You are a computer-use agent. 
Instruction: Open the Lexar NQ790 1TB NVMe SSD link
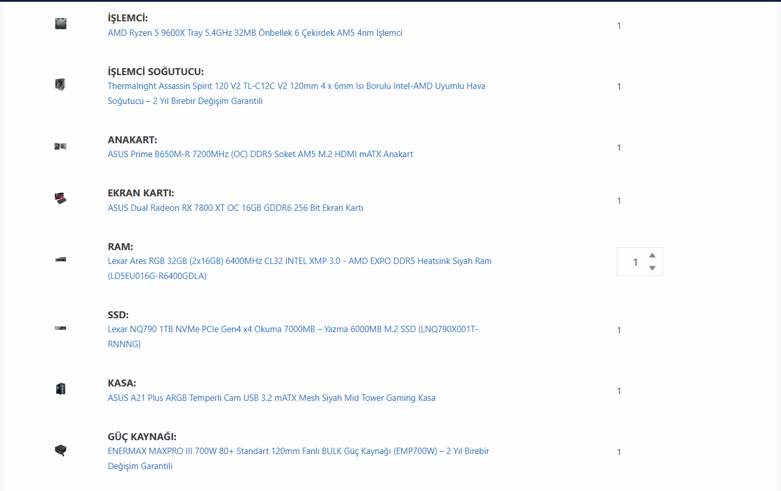tap(293, 337)
